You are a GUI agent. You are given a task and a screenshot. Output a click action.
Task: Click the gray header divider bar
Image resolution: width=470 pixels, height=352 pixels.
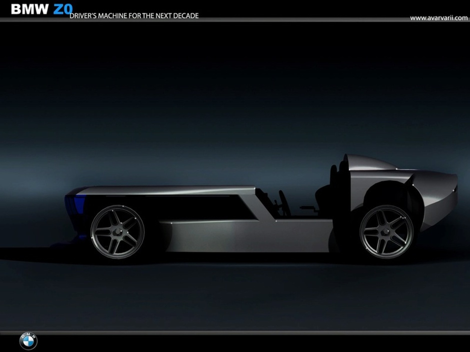click(x=235, y=20)
